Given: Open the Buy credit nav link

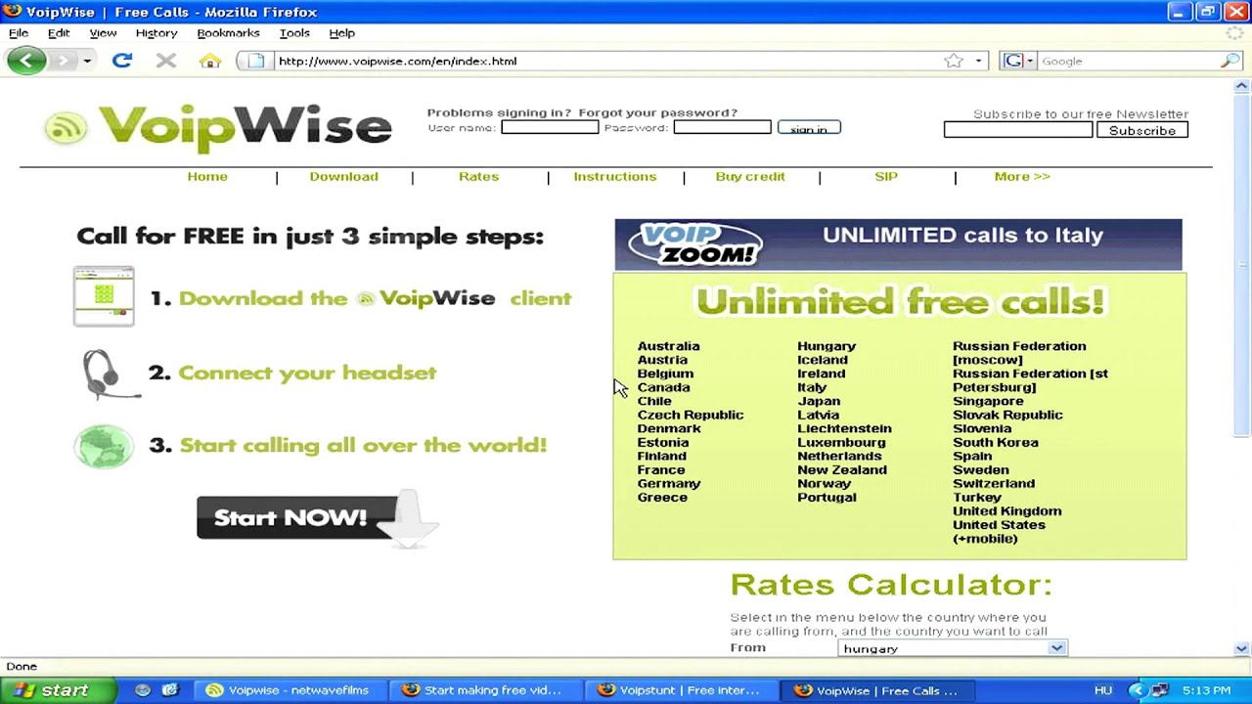Looking at the screenshot, I should (x=750, y=176).
